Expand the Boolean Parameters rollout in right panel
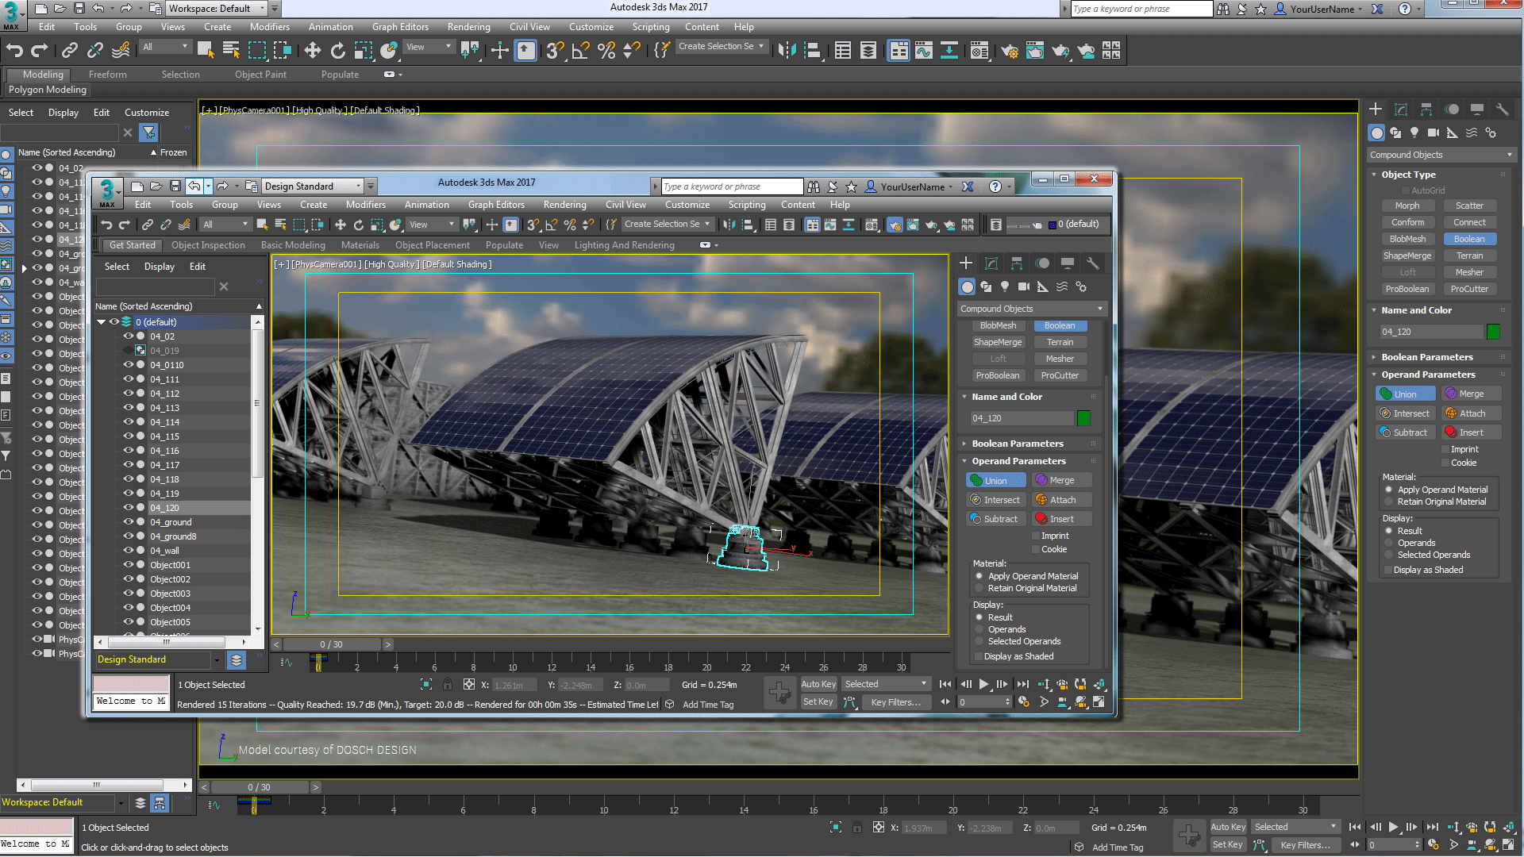1524x857 pixels. (x=1426, y=357)
